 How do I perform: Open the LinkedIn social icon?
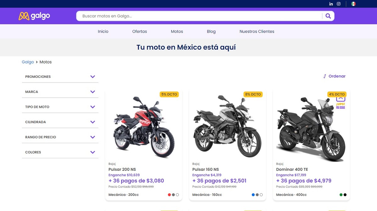click(x=331, y=4)
